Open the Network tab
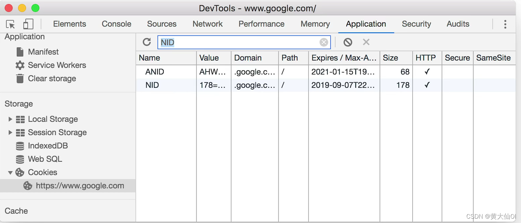This screenshot has height=223, width=521. click(207, 24)
